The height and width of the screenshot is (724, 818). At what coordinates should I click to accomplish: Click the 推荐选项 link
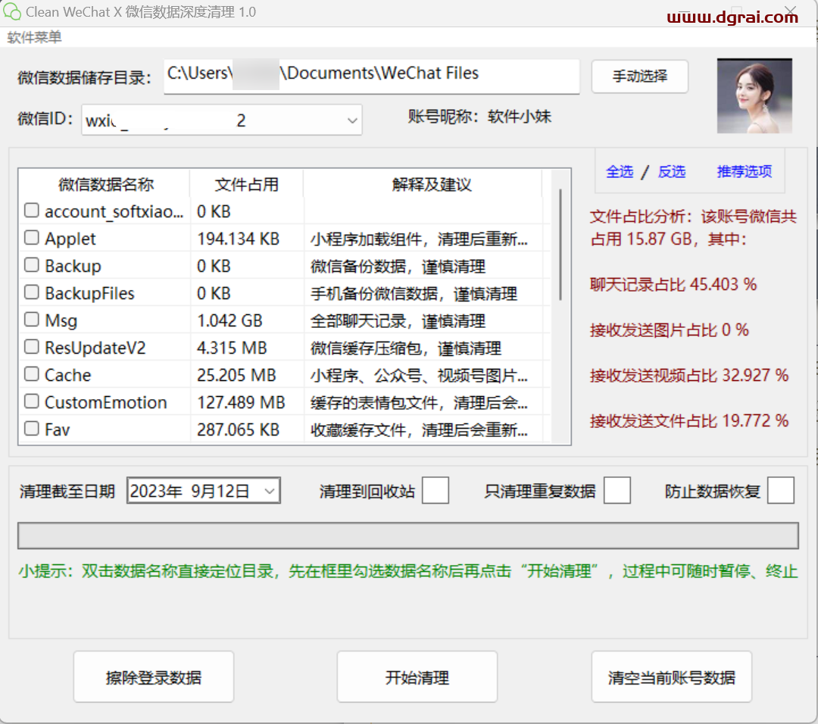coord(745,171)
